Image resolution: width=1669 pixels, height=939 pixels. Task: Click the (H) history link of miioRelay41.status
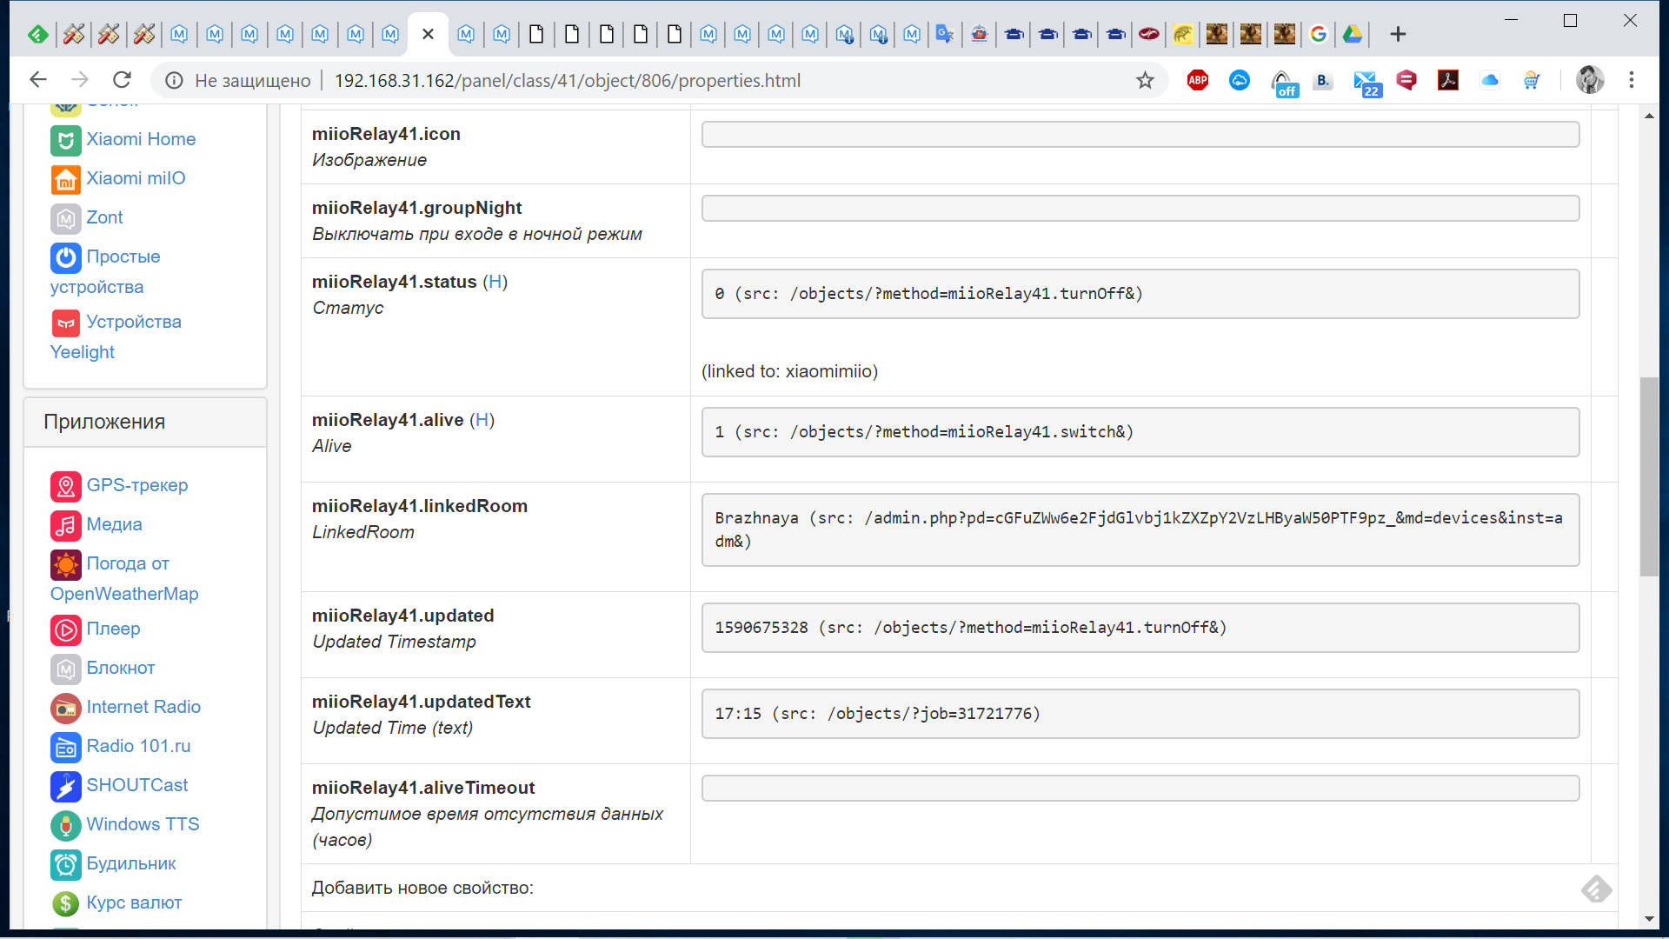(495, 282)
